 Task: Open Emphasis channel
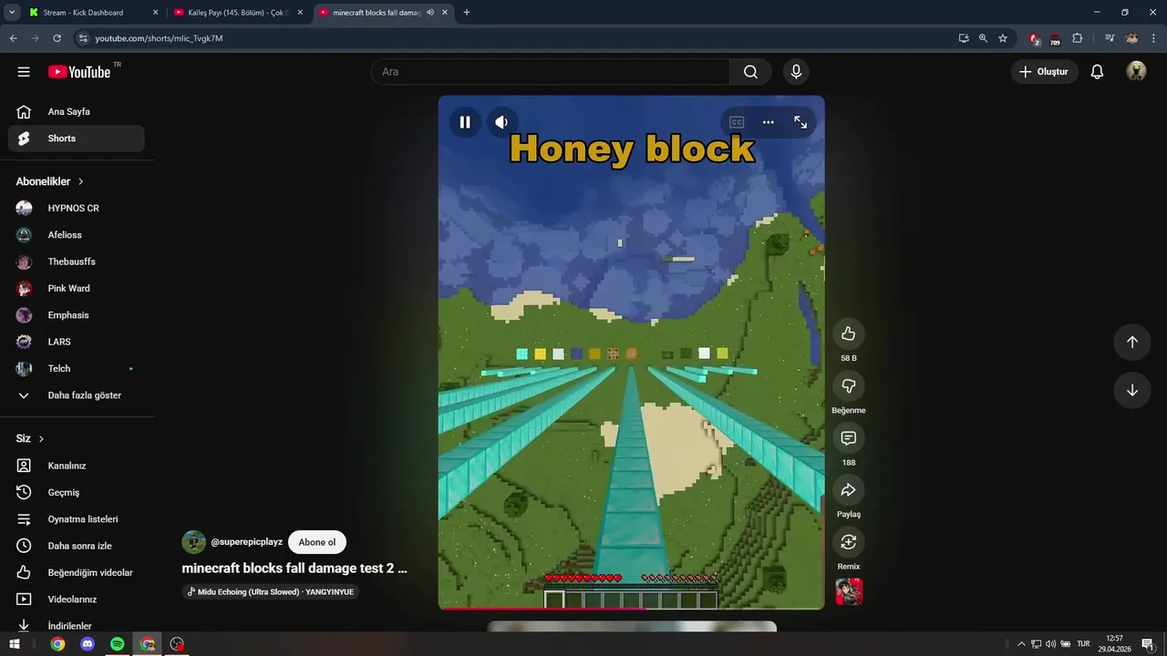click(x=77, y=315)
